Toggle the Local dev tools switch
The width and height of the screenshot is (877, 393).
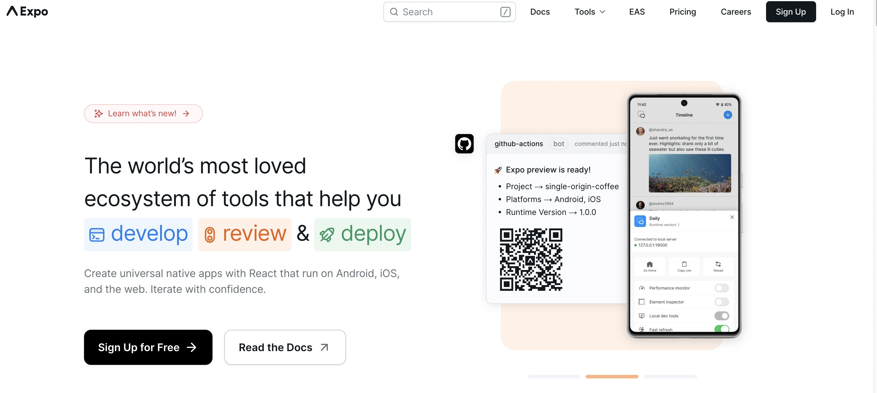point(721,316)
